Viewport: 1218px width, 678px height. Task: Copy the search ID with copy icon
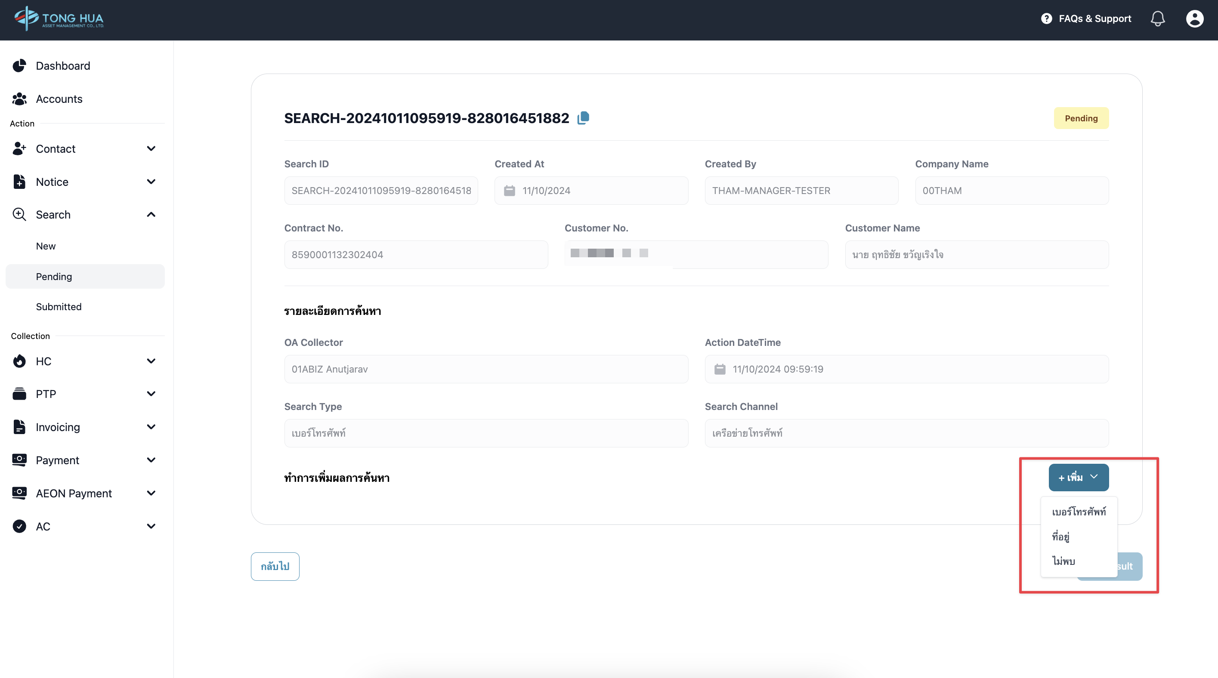pyautogui.click(x=583, y=117)
